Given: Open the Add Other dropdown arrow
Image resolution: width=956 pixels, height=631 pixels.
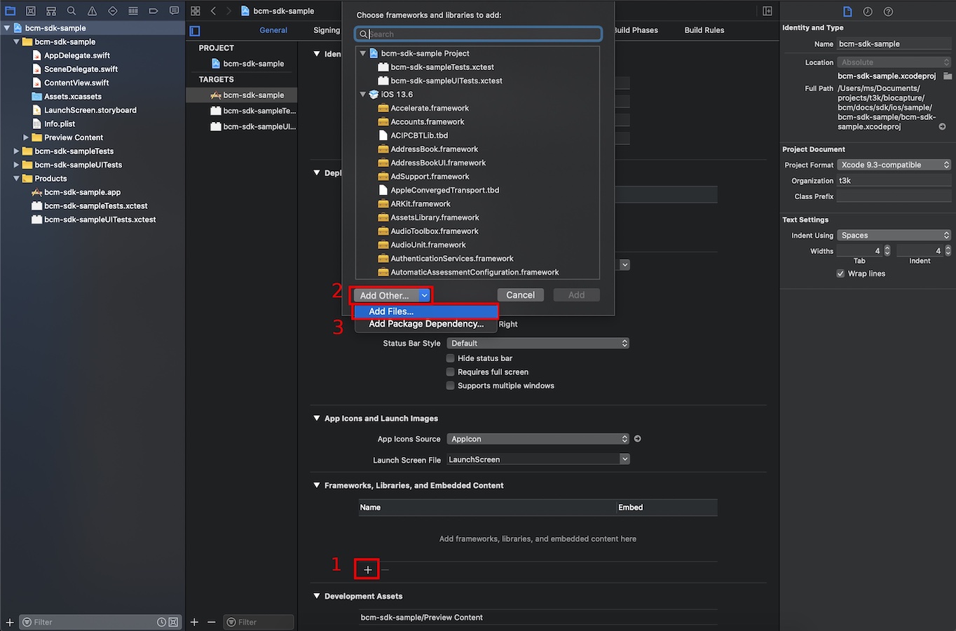Looking at the screenshot, I should [x=424, y=295].
